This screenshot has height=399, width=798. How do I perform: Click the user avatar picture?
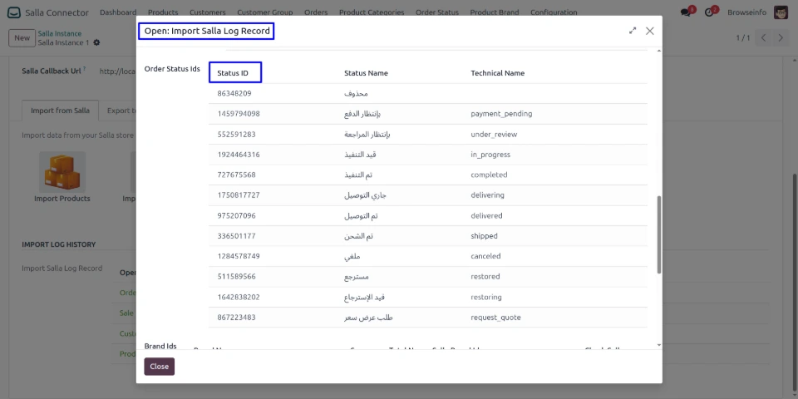pyautogui.click(x=781, y=12)
